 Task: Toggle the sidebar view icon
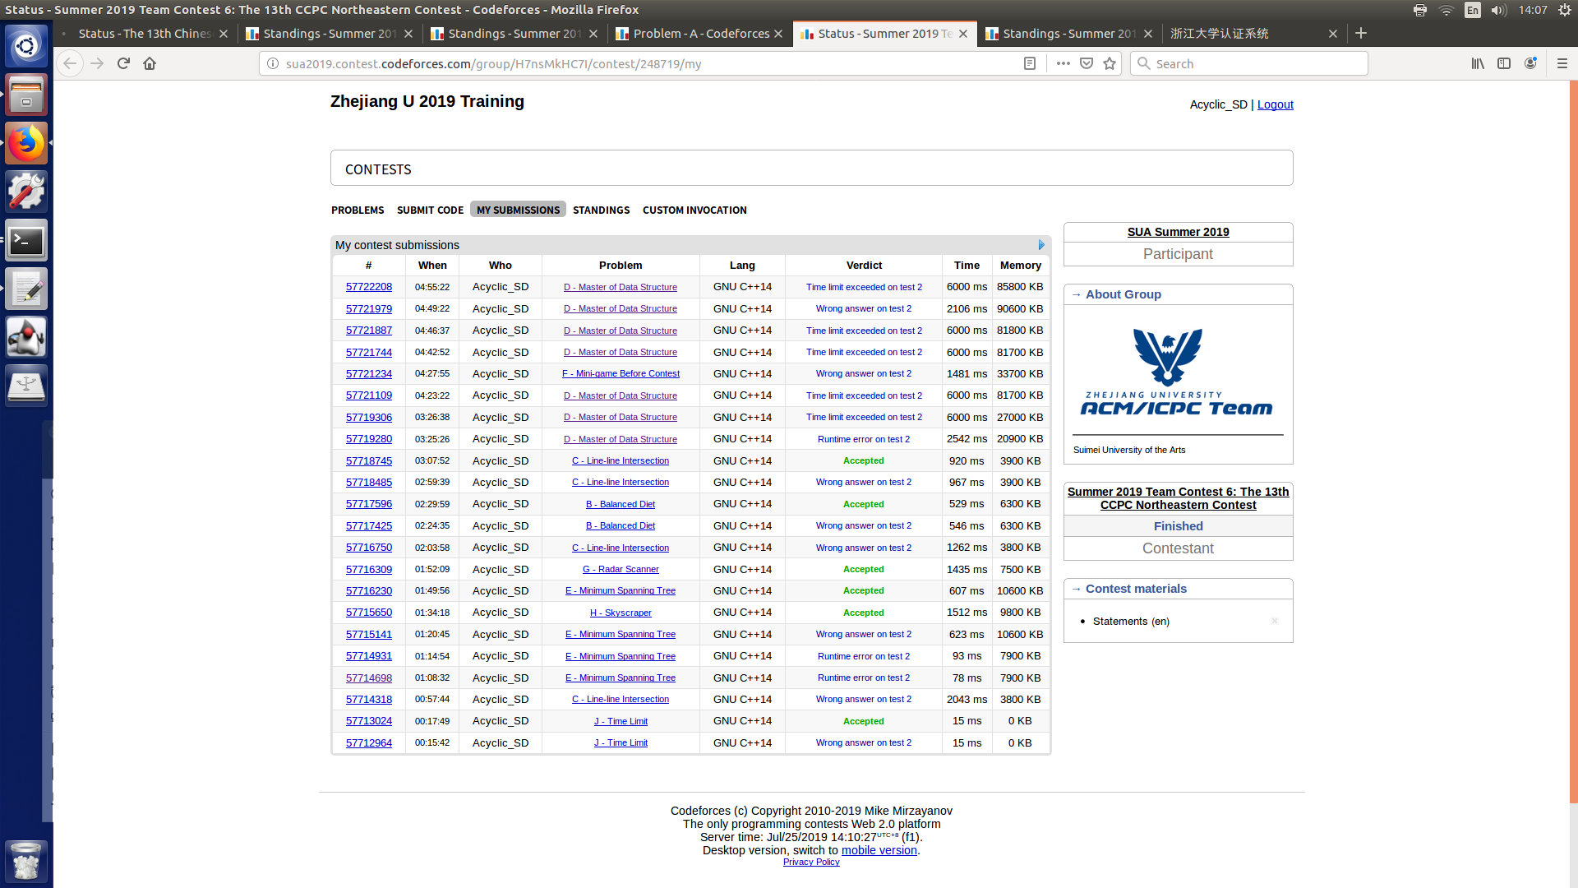point(1504,63)
